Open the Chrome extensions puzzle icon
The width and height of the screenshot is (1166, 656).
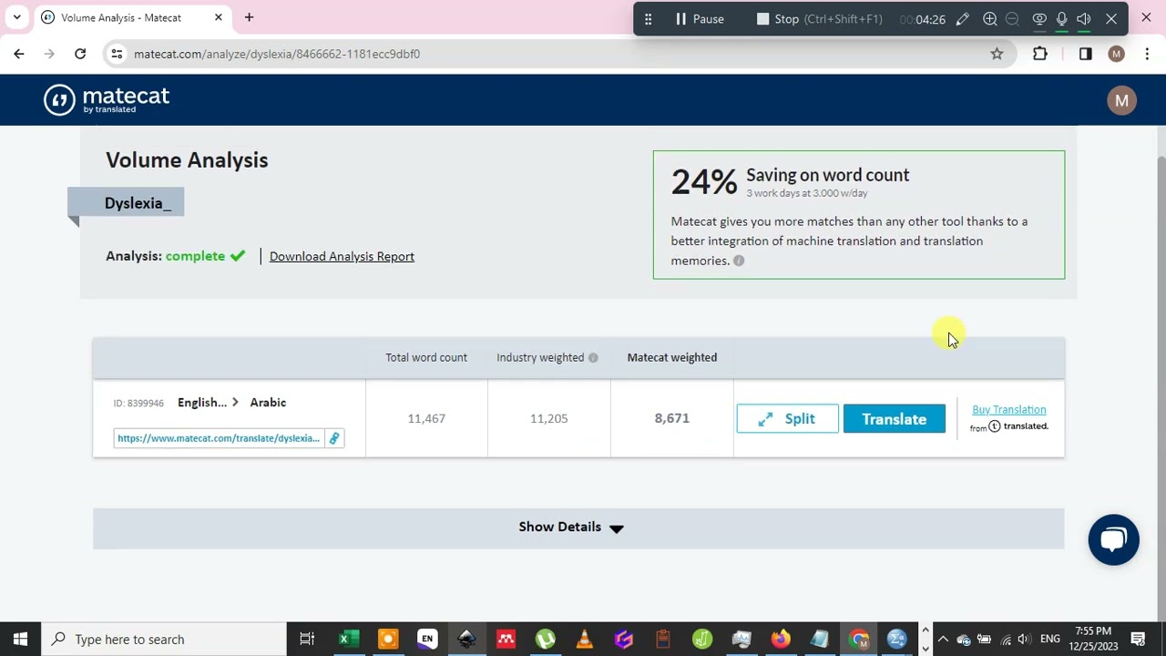point(1039,54)
